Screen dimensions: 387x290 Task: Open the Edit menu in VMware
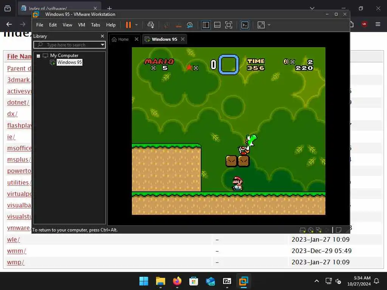pyautogui.click(x=53, y=25)
